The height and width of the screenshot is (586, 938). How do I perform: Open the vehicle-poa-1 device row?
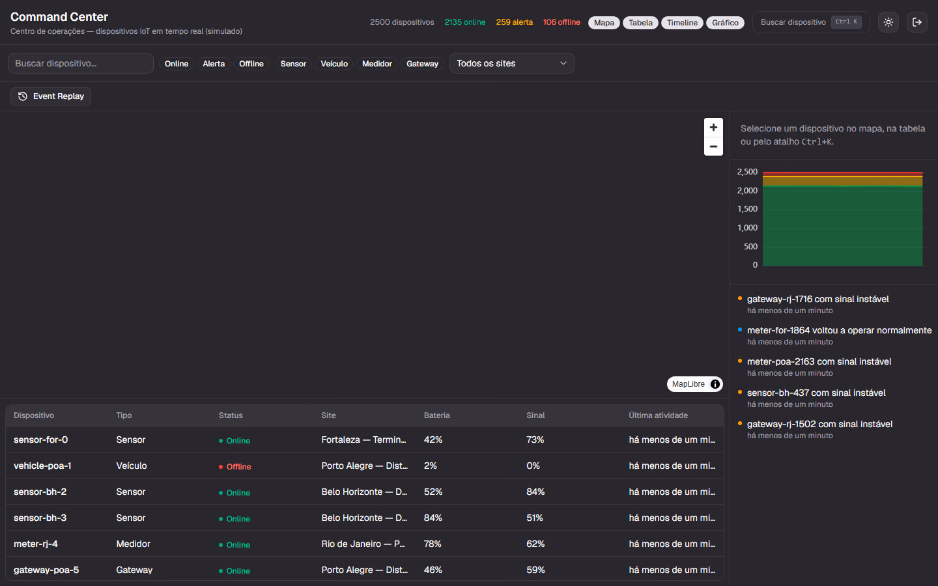click(365, 466)
